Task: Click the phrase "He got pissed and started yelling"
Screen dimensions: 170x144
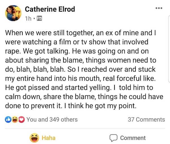Action: (x=58, y=87)
